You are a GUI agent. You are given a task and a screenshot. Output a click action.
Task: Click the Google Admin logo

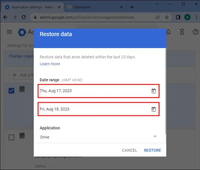22,32
